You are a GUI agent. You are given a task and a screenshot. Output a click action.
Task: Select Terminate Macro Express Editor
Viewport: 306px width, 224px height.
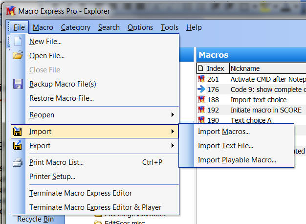(x=95, y=193)
